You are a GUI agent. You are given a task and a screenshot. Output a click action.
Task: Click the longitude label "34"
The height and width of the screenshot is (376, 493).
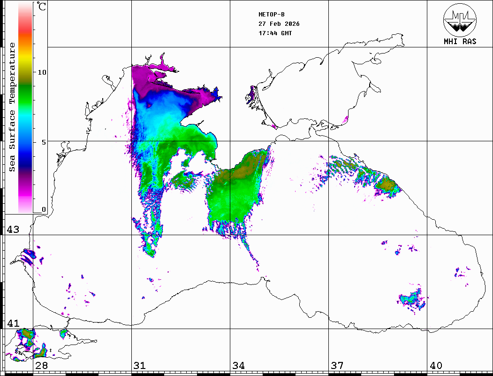pyautogui.click(x=238, y=366)
